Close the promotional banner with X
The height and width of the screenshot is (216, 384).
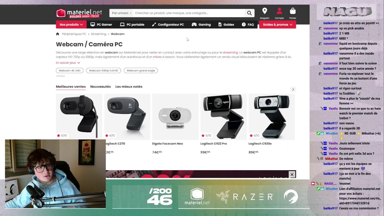pos(292,174)
